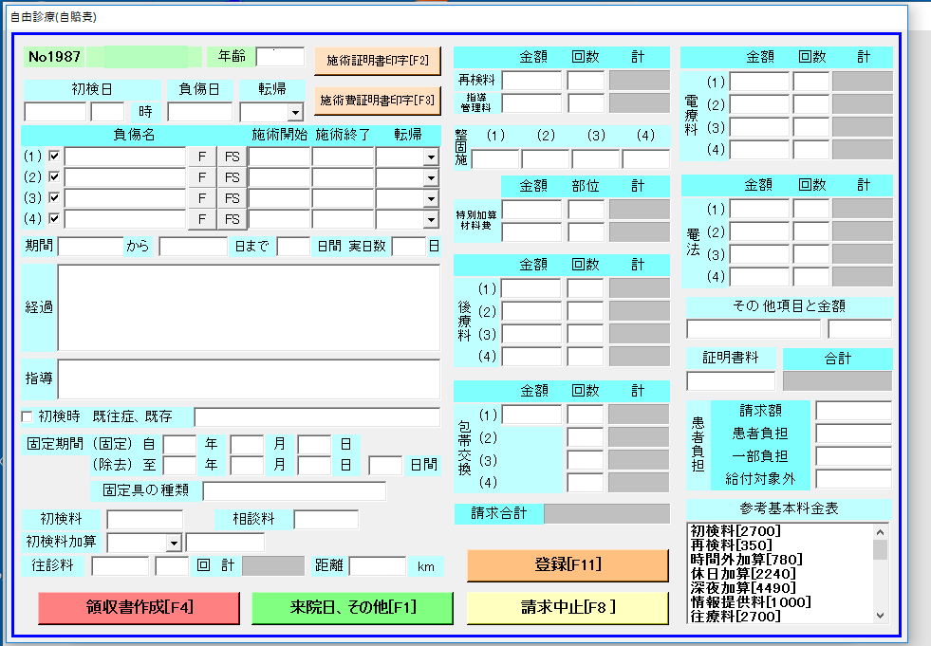The height and width of the screenshot is (646, 931).
Task: Uncheck the checkbox for injury row (1)
Action: pyautogui.click(x=55, y=157)
